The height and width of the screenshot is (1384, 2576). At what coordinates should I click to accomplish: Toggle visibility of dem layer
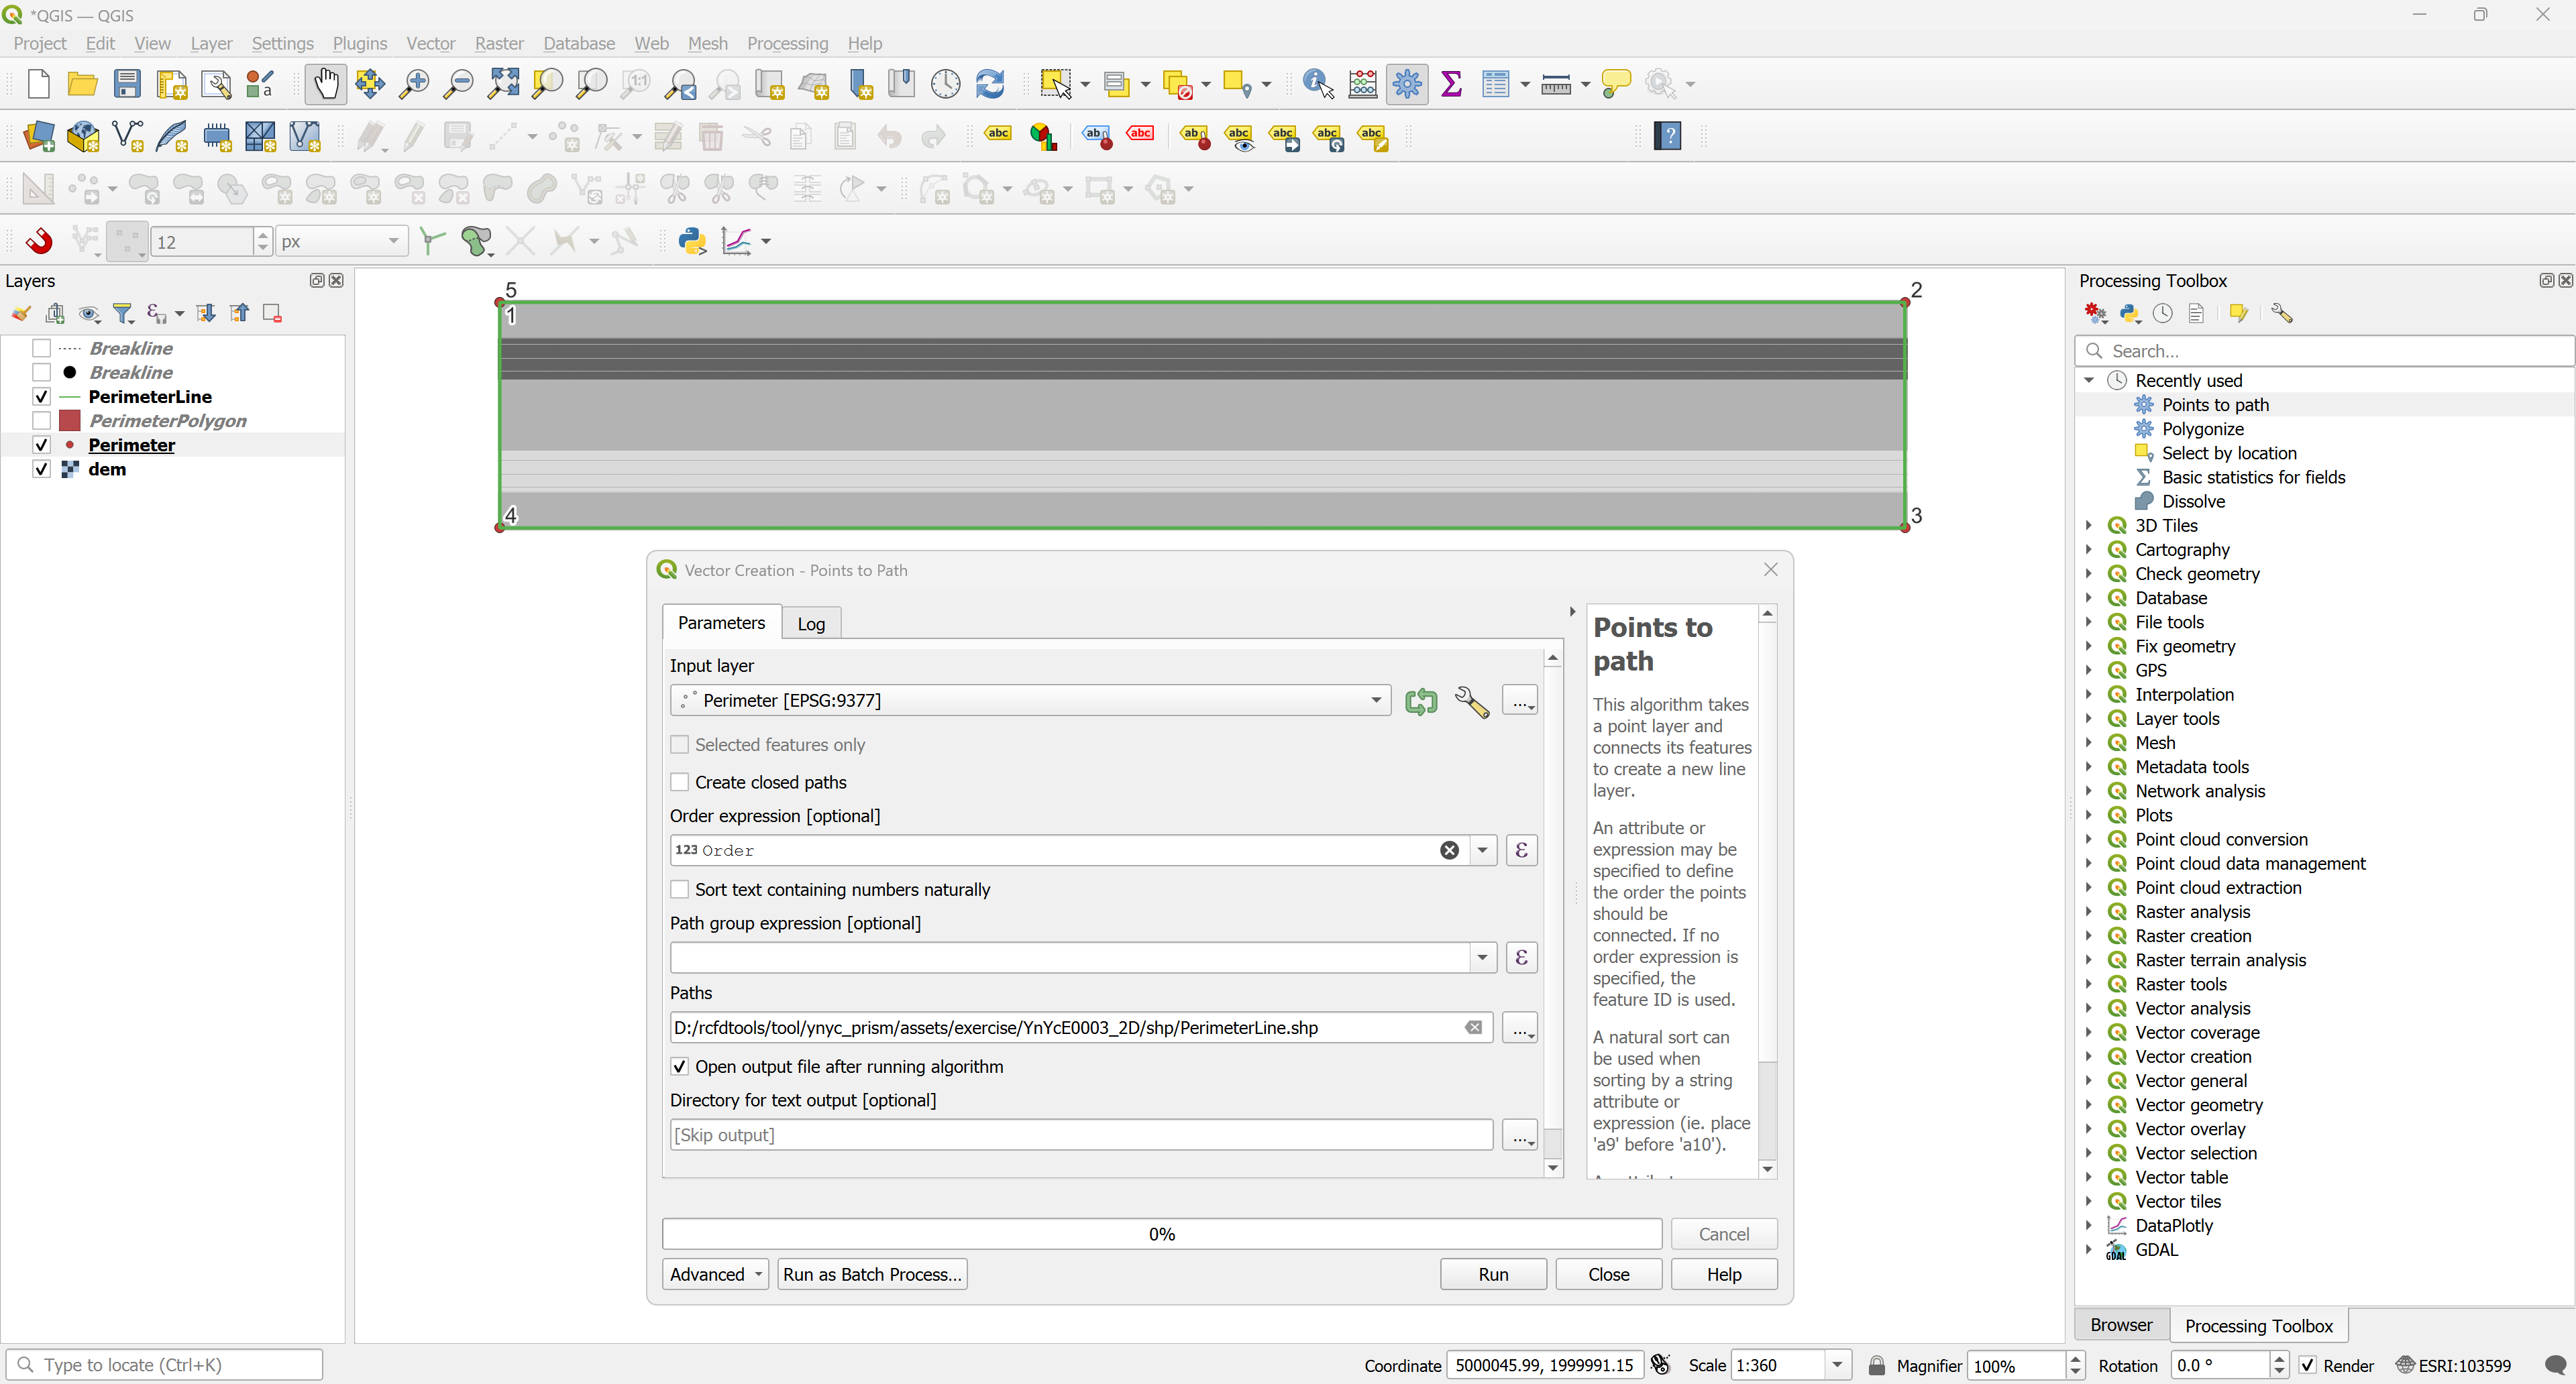click(x=41, y=469)
